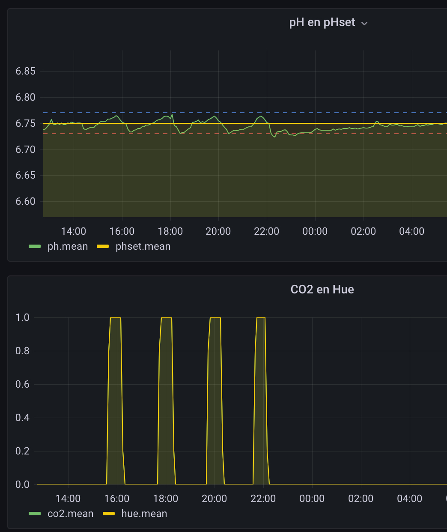Open the color picker for co2.mean
Screen dimensions: 447x532
point(35,514)
